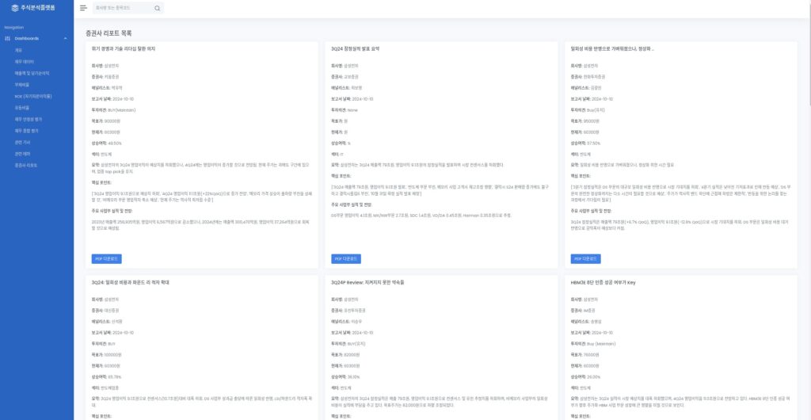Viewport: 811px width, 420px height.
Task: Click the card title 3Q24 잠정실적 발표 요약
Action: [x=356, y=48]
